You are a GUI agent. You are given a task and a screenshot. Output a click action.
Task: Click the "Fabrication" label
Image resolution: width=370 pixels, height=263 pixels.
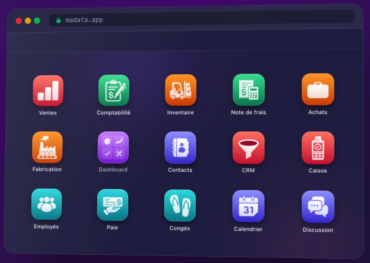click(x=47, y=169)
